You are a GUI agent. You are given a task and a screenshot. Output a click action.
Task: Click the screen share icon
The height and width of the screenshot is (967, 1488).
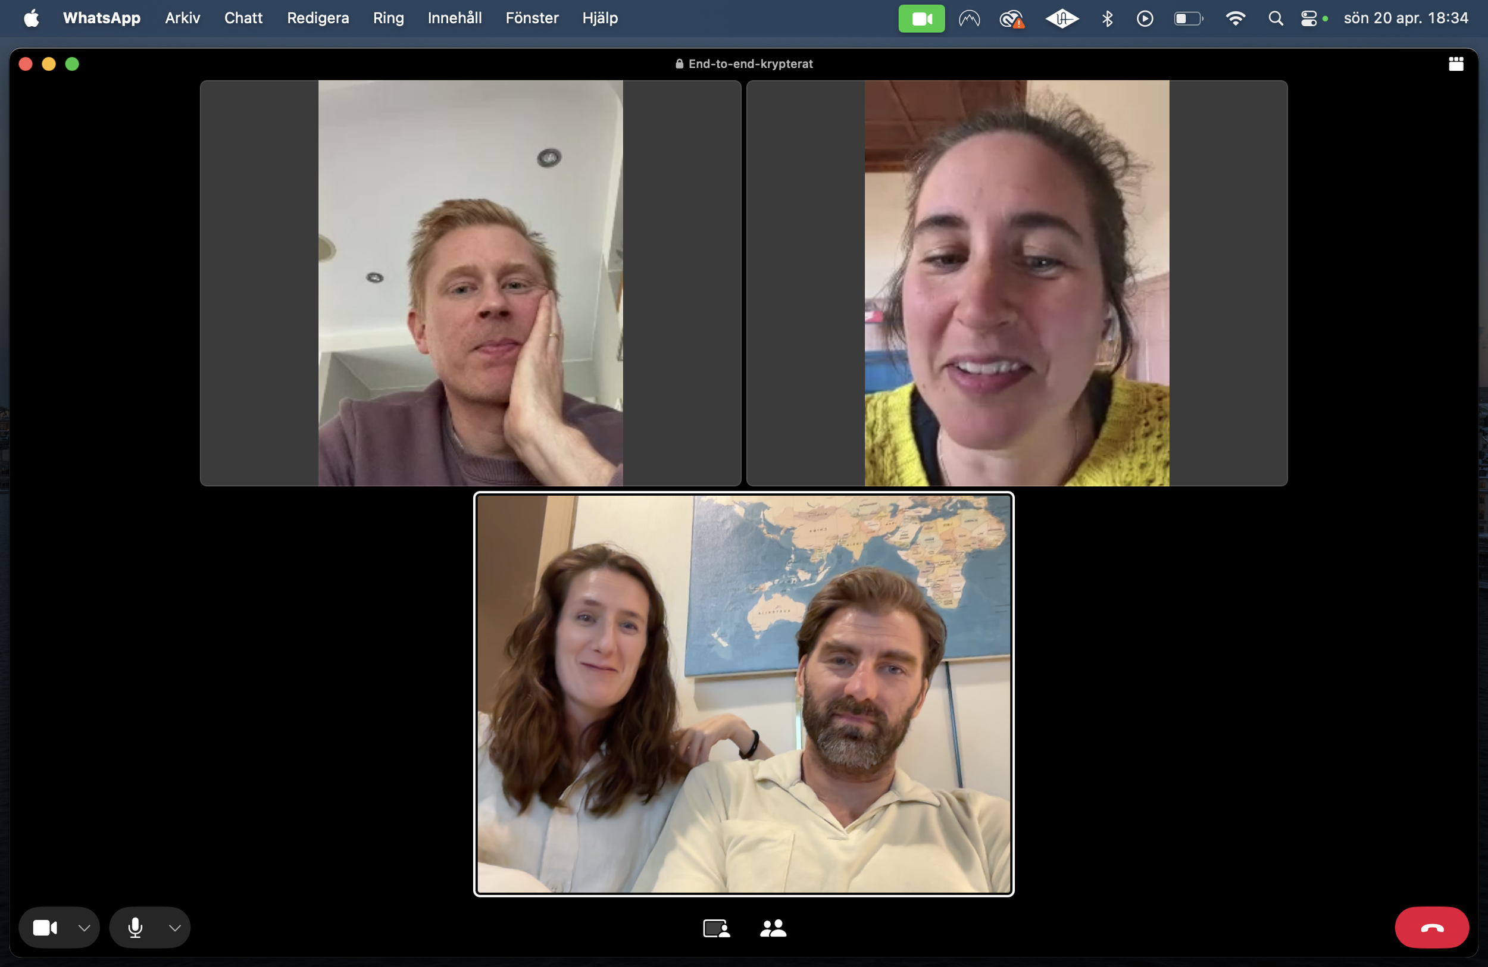point(717,928)
